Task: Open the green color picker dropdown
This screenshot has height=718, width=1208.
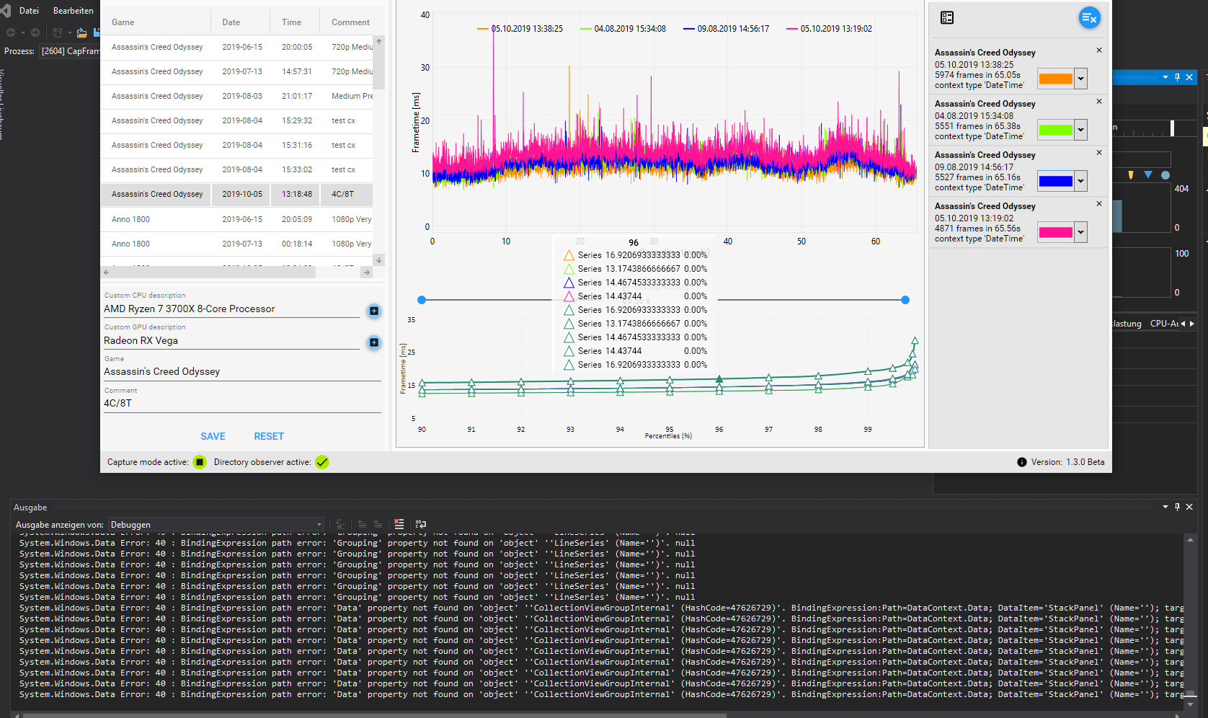Action: (1080, 130)
